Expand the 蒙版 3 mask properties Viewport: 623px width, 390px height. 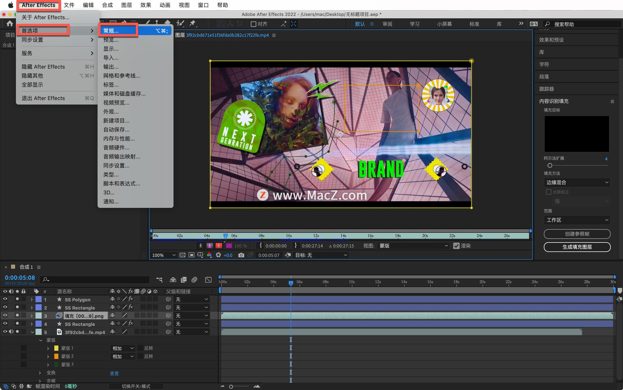(x=48, y=365)
